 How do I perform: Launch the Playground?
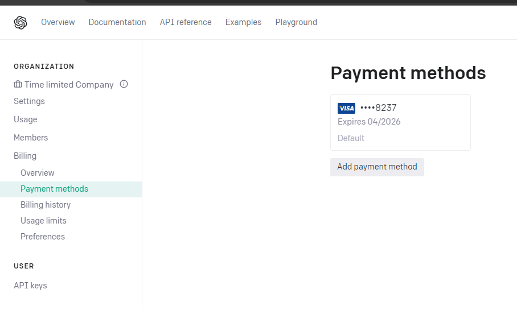coord(296,22)
